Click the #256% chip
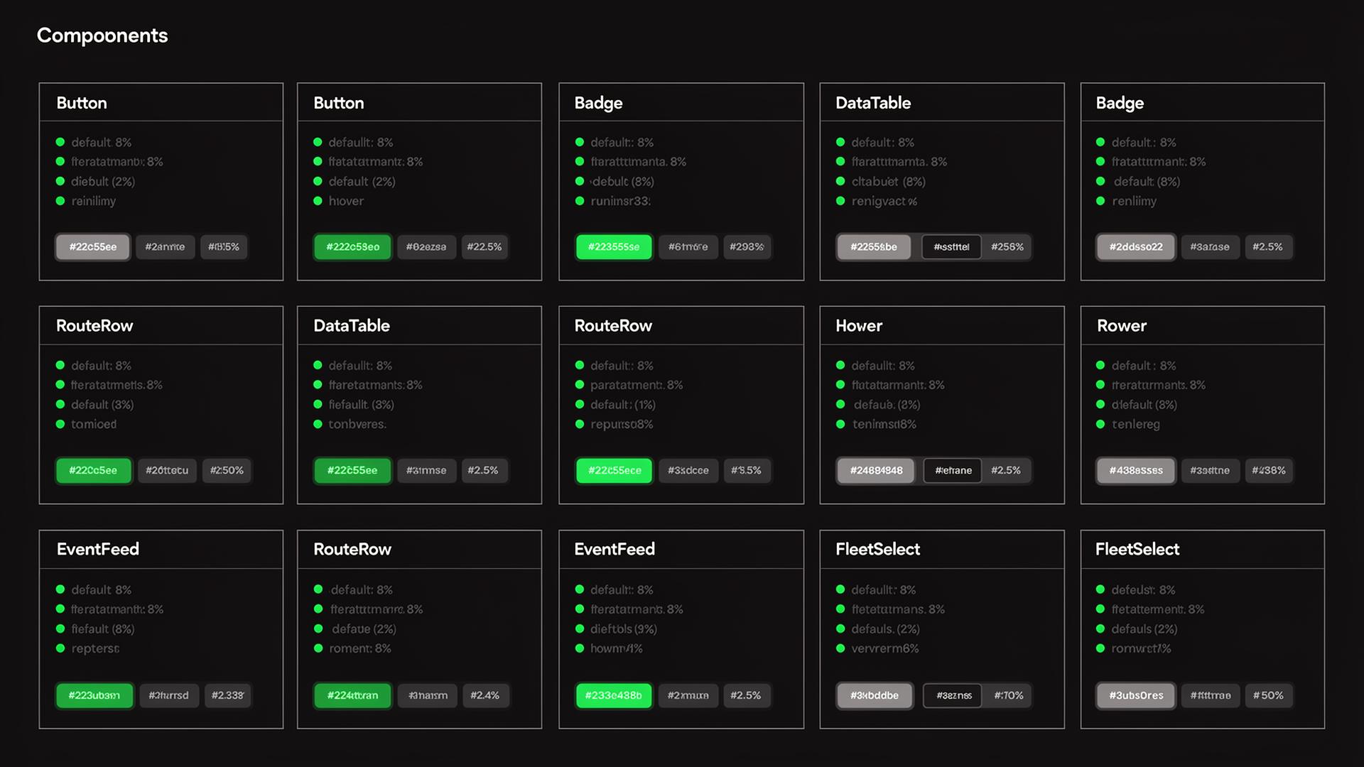 (1007, 247)
